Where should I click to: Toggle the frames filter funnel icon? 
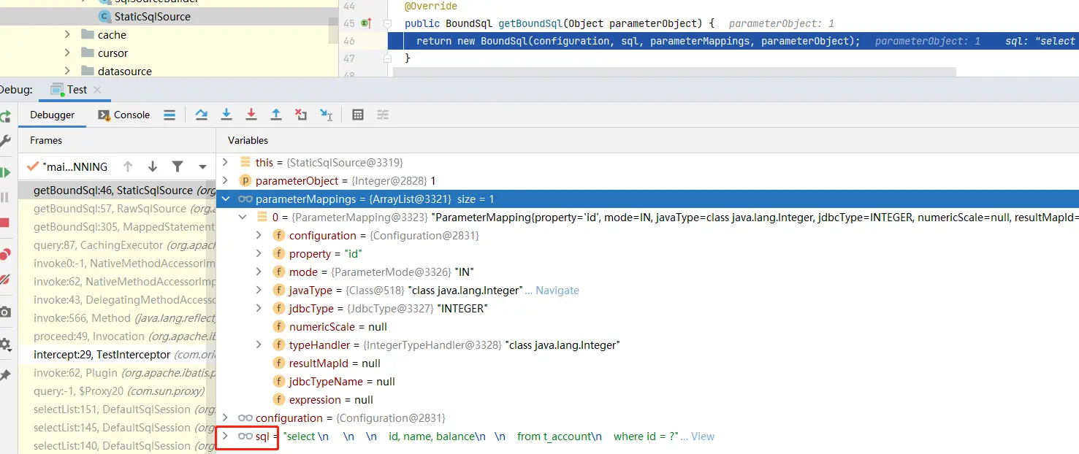pyautogui.click(x=177, y=166)
